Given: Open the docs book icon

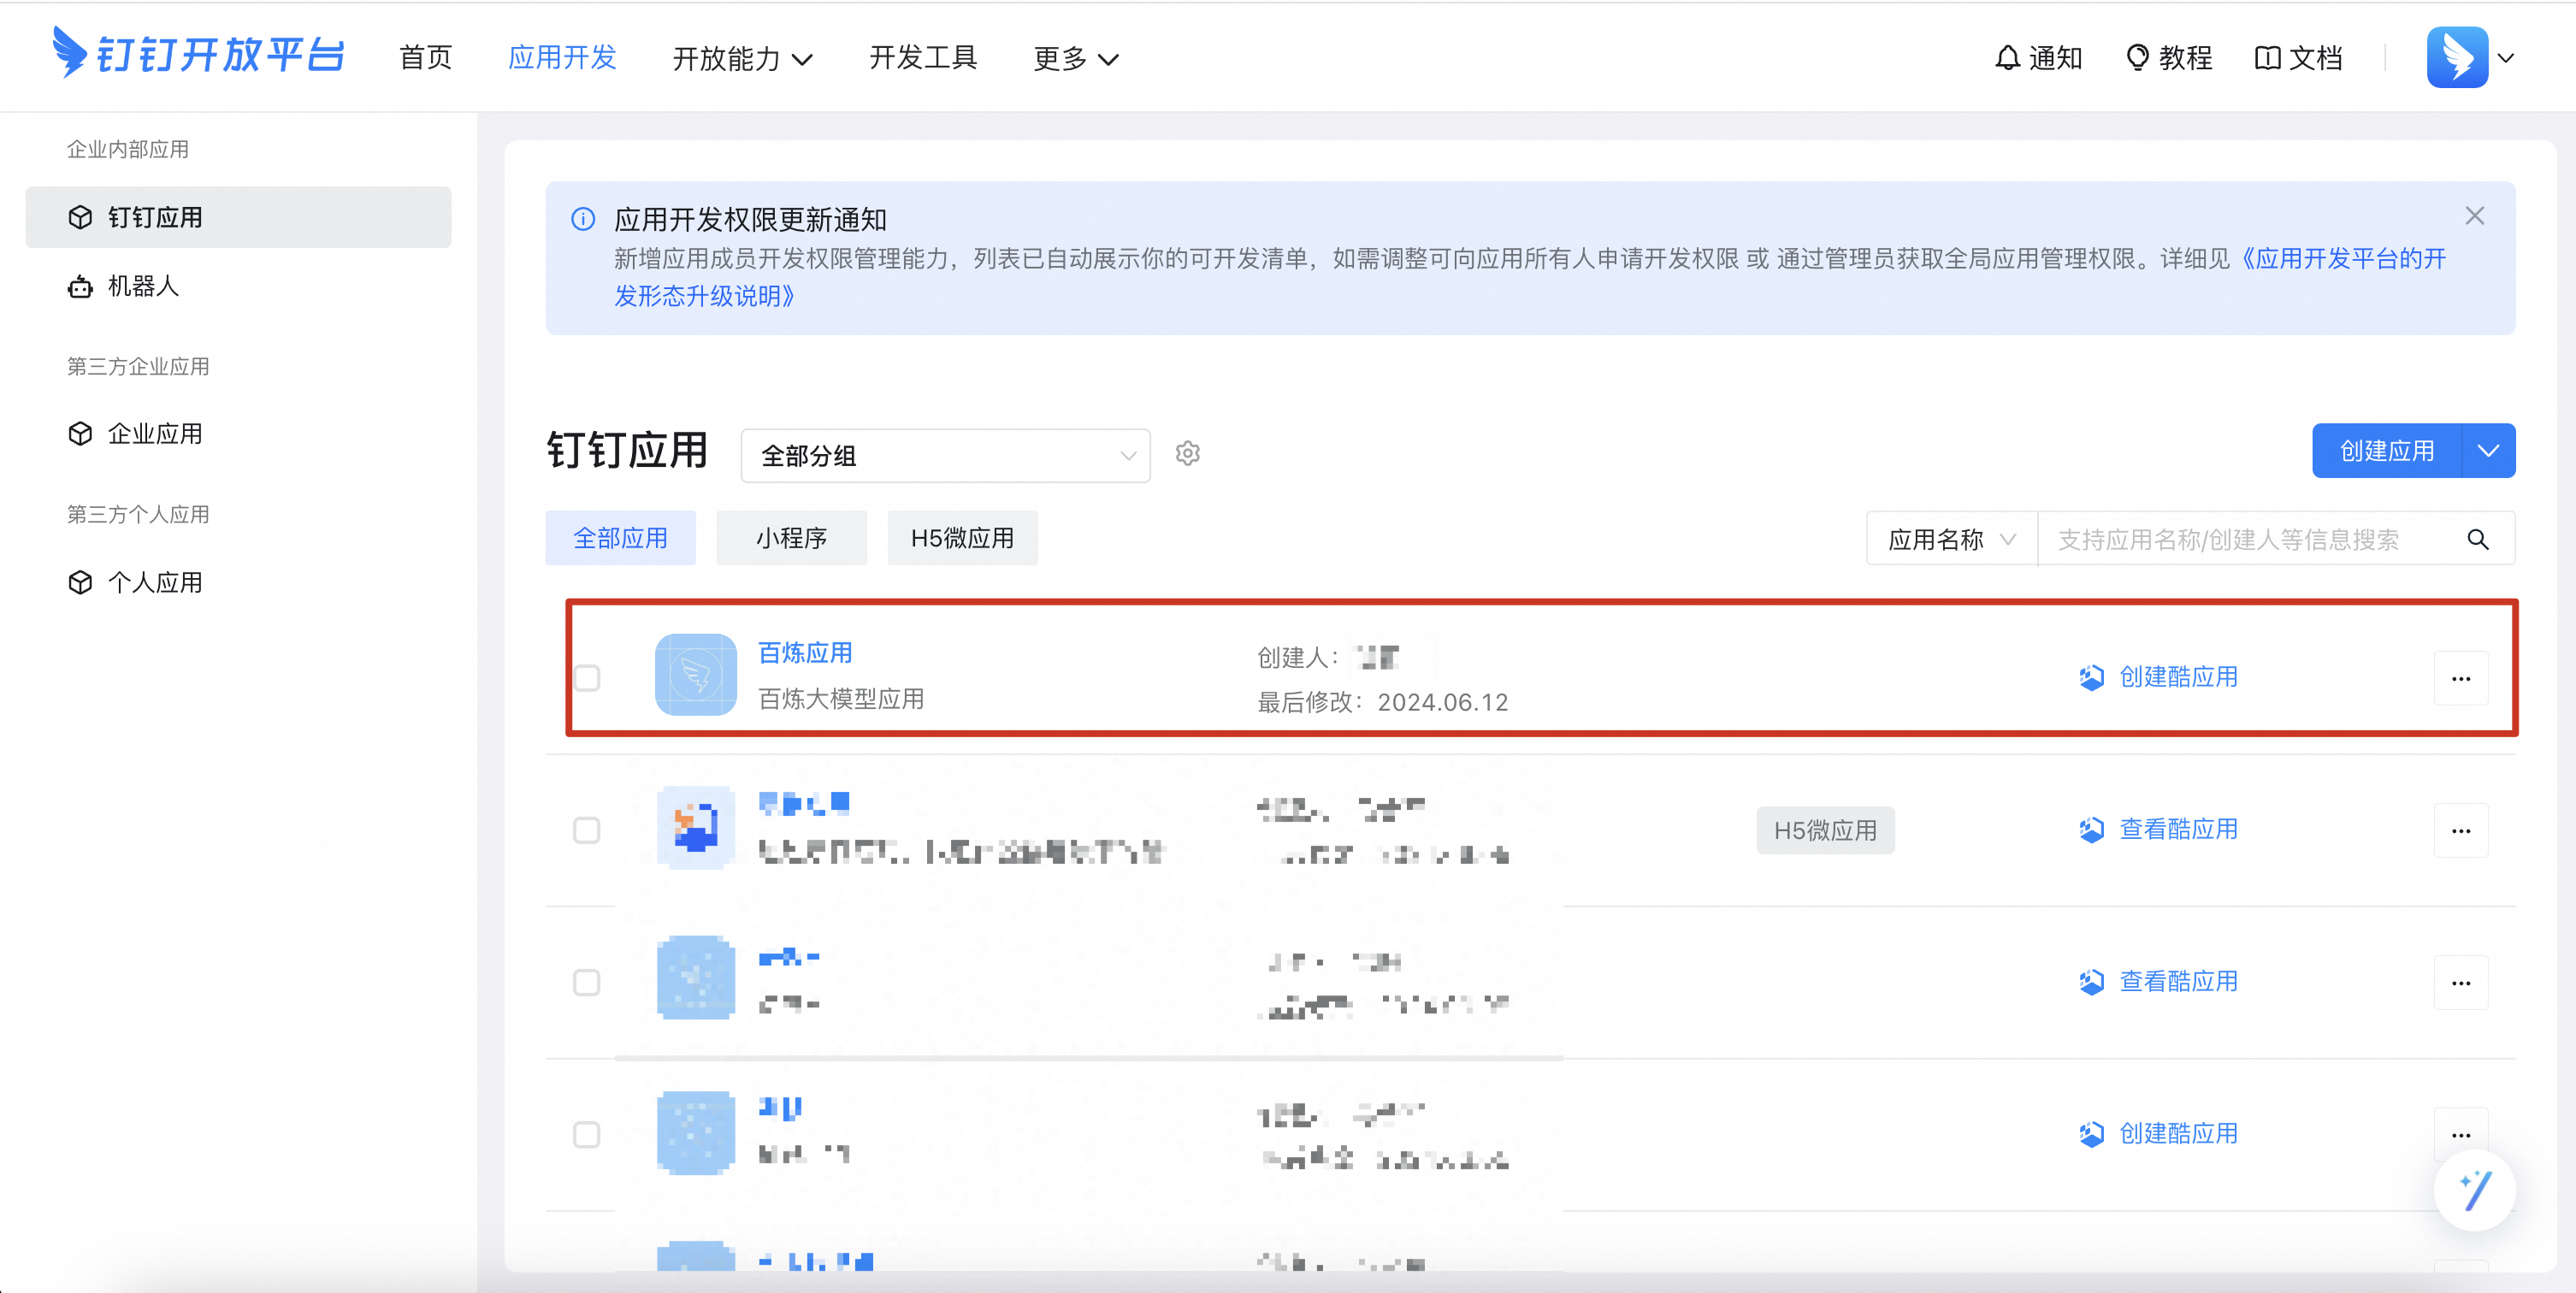Looking at the screenshot, I should pos(2267,58).
